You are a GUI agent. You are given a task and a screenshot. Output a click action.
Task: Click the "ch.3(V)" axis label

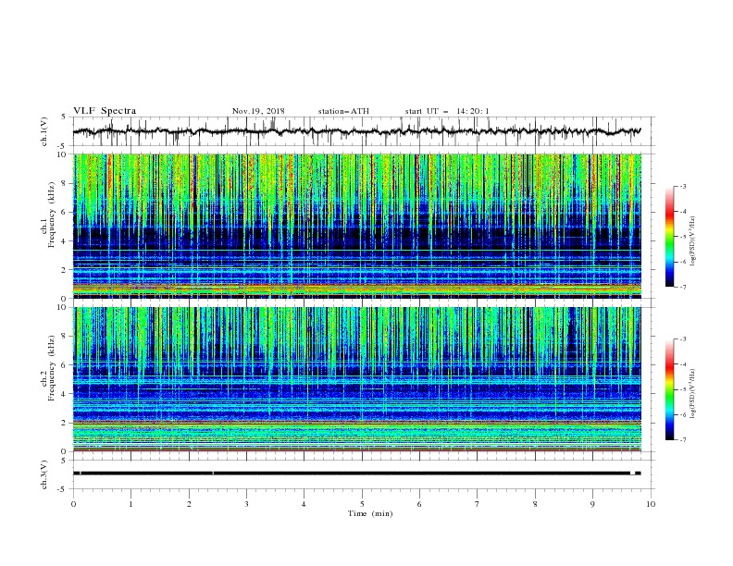tap(44, 474)
